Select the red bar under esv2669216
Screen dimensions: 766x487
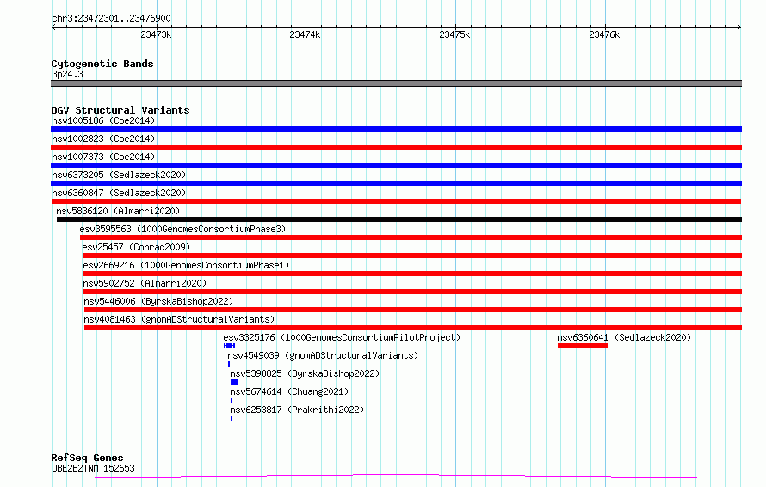click(x=413, y=274)
